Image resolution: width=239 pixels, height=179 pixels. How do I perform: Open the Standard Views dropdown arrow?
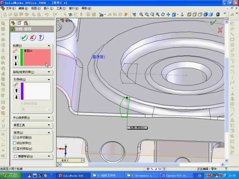(x=178, y=15)
